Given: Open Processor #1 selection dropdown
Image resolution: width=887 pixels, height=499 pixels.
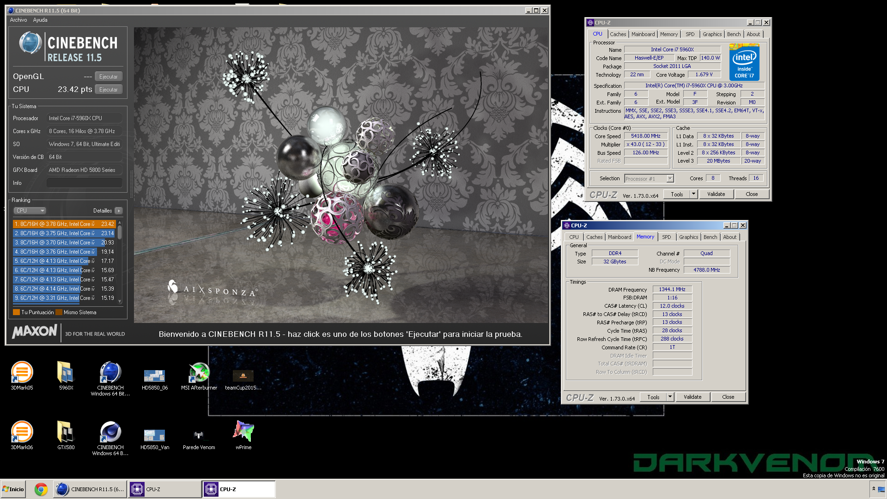Looking at the screenshot, I should coord(649,179).
